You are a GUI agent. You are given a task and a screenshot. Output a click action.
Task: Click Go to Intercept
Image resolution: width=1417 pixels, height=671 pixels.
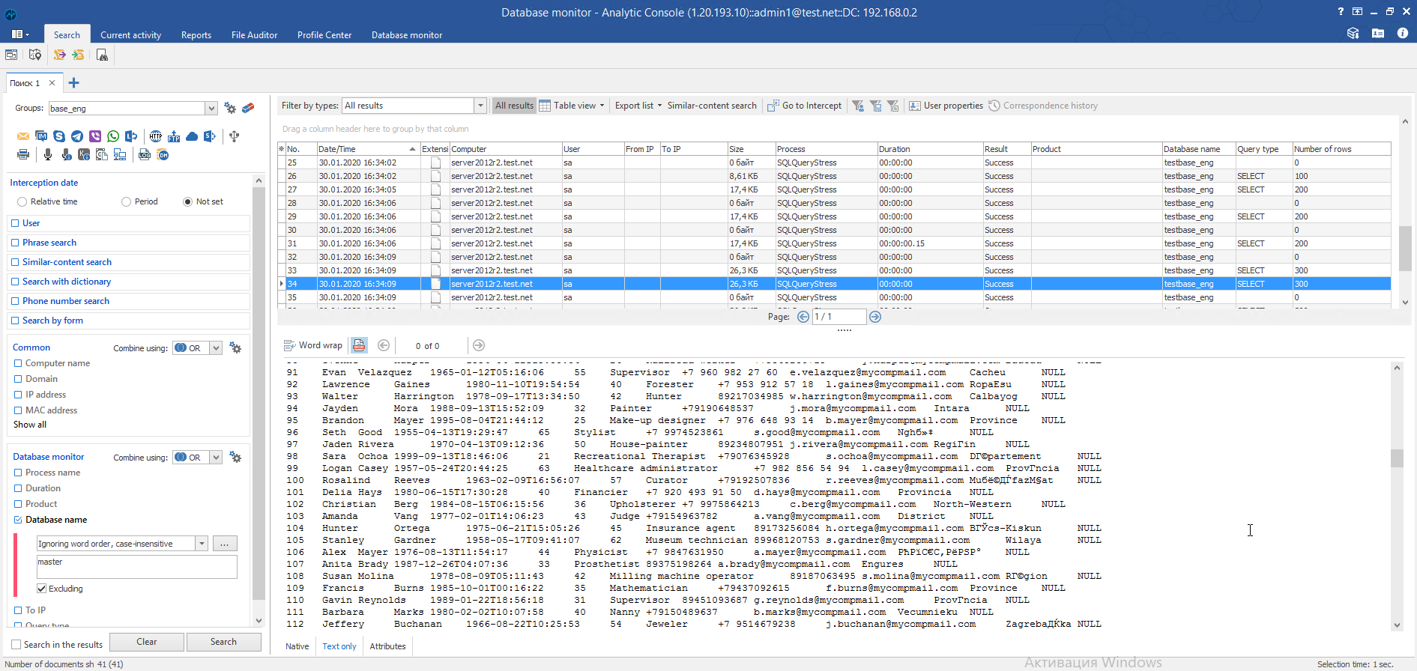pyautogui.click(x=804, y=106)
